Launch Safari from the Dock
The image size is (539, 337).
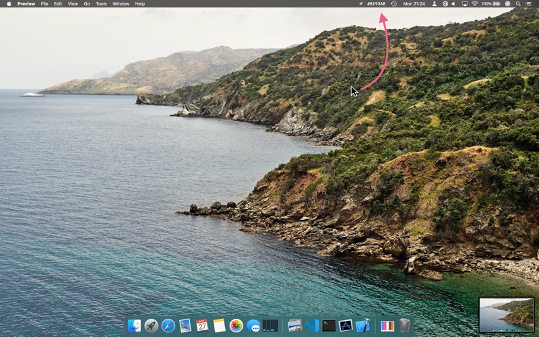168,326
